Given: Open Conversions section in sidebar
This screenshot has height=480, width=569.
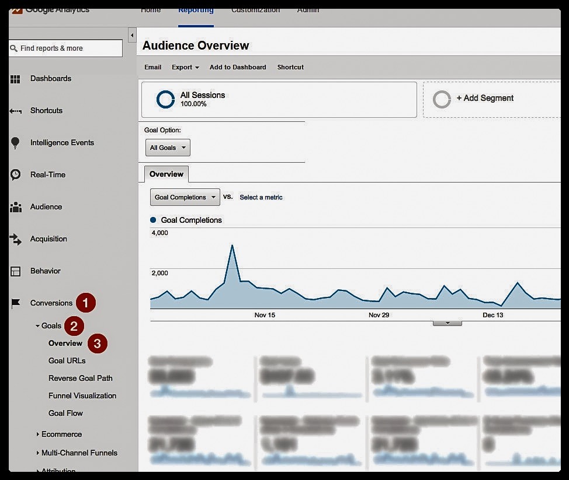Looking at the screenshot, I should point(51,303).
